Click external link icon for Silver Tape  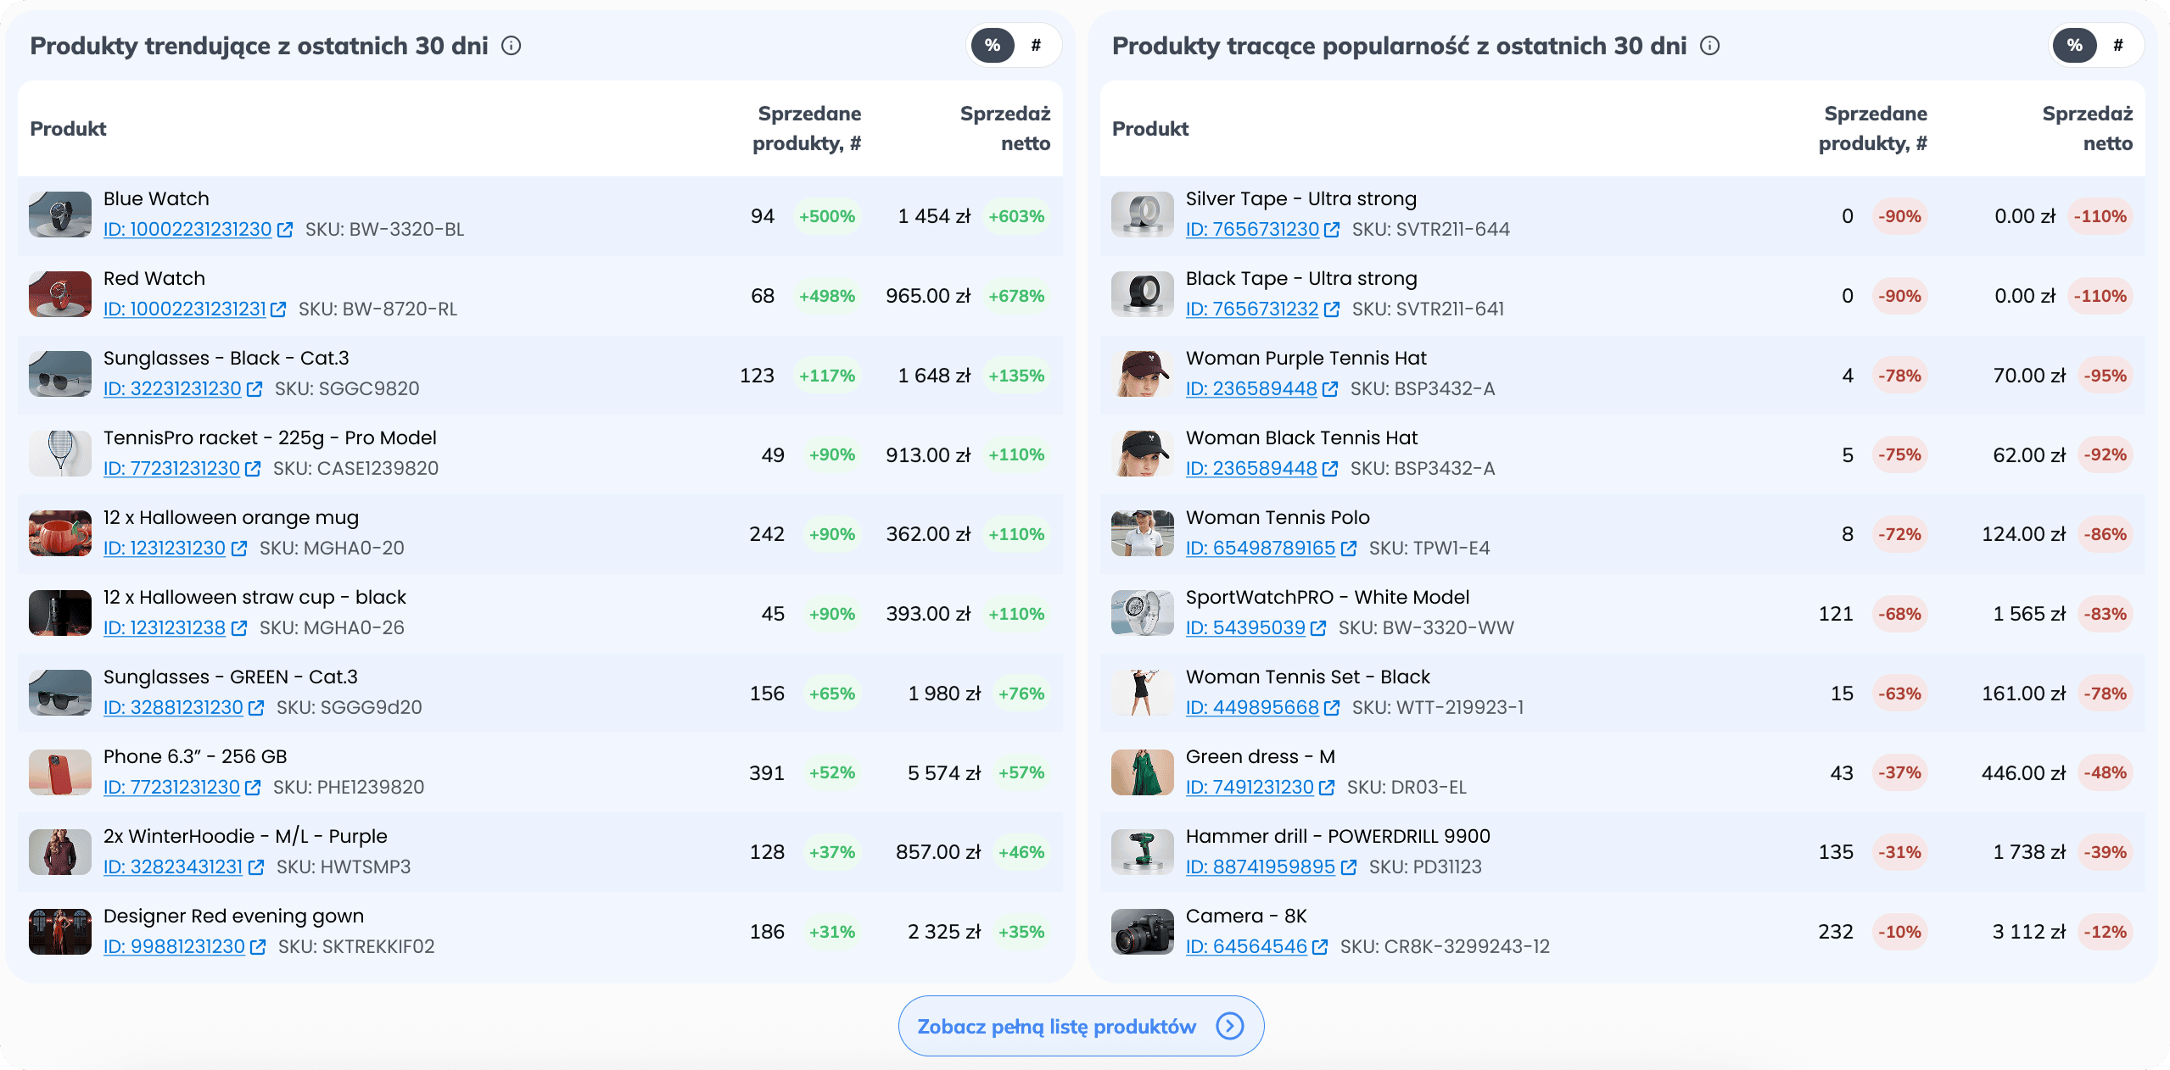pyautogui.click(x=1332, y=230)
